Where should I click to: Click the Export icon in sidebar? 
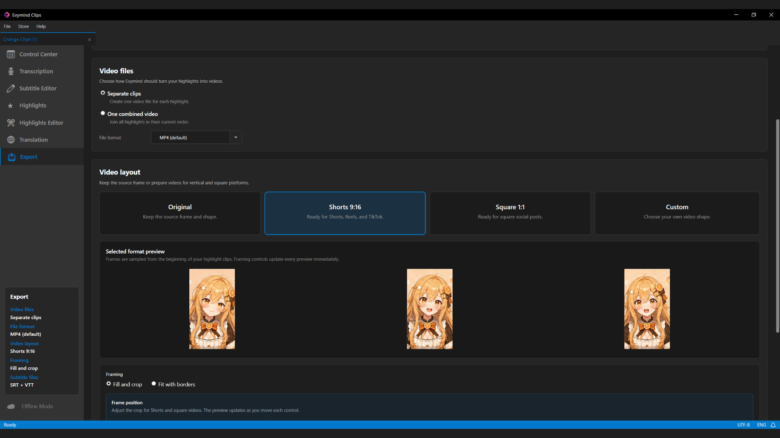point(12,157)
